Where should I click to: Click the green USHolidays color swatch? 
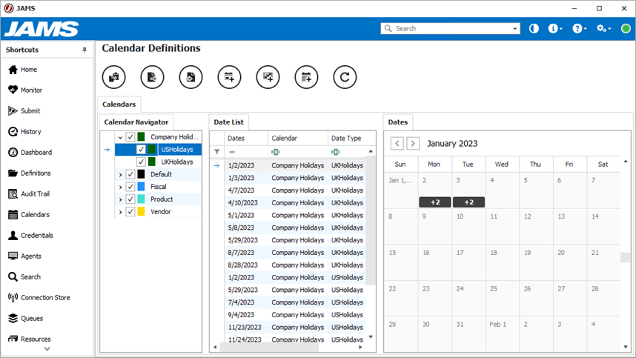pos(152,150)
